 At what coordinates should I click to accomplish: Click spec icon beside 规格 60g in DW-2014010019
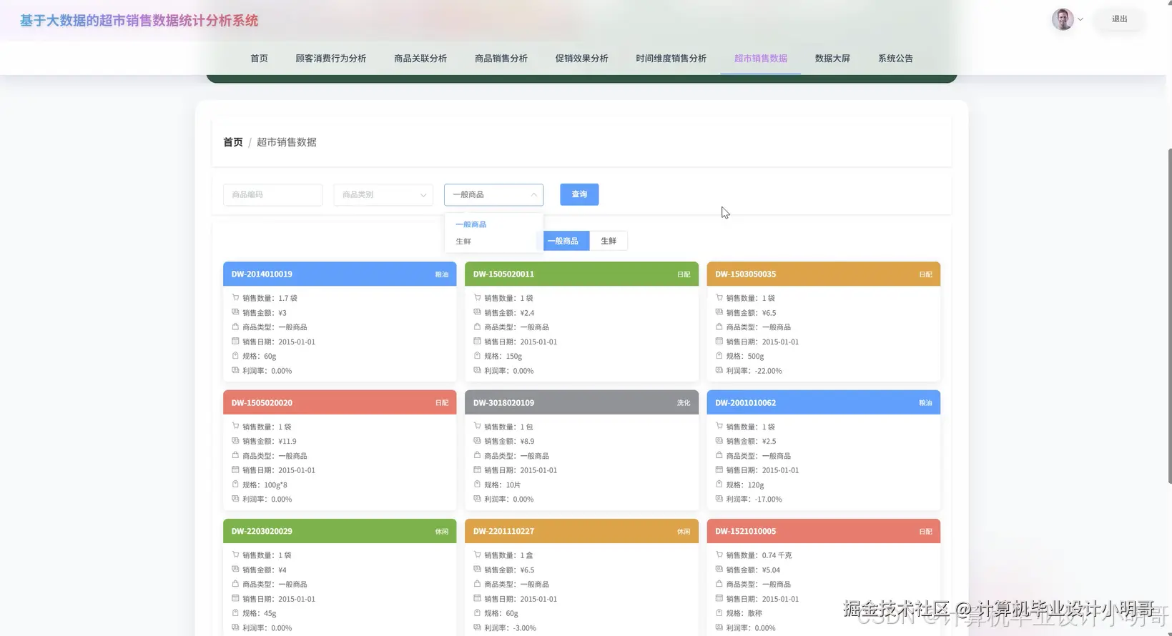235,355
